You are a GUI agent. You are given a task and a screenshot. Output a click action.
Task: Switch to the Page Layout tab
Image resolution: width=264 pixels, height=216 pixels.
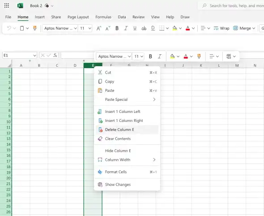78,17
